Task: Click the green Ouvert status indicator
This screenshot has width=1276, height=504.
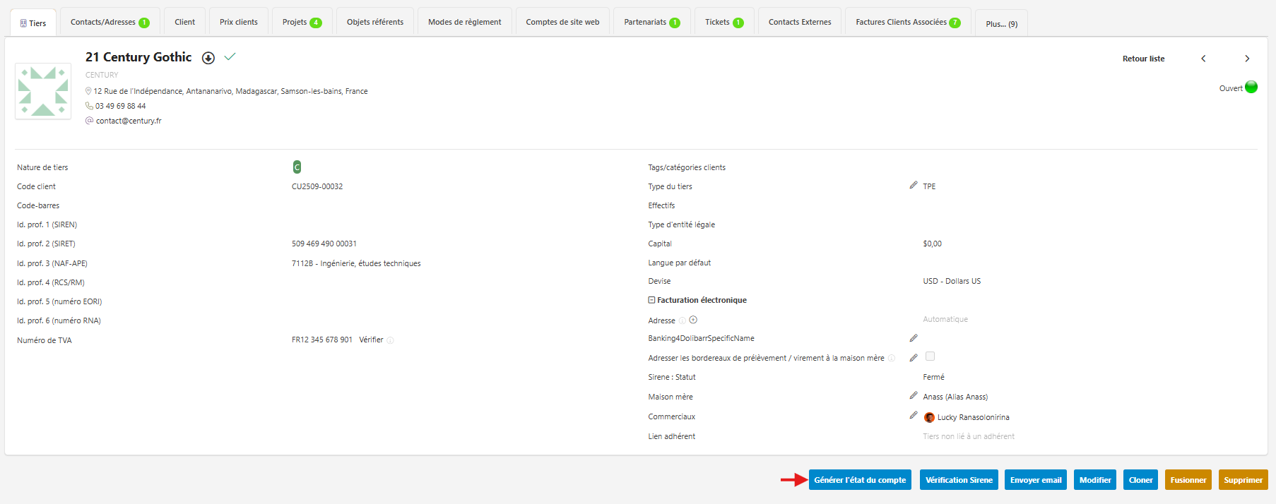Action: pyautogui.click(x=1251, y=87)
